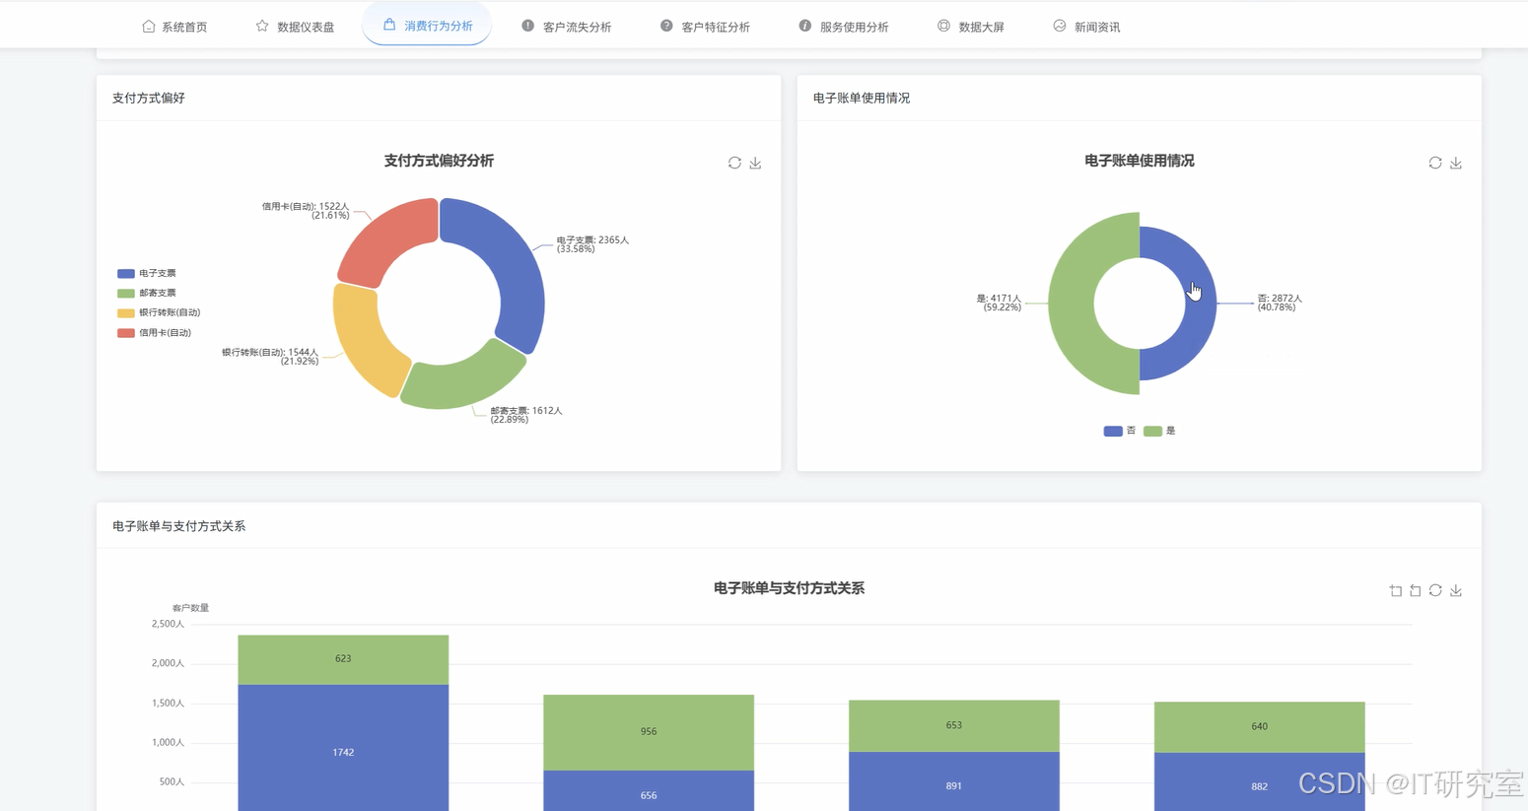
Task: Click the 电子账单使用情况 card header text
Action: tap(862, 98)
